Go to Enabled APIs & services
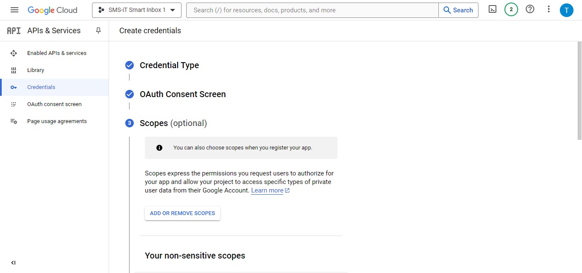This screenshot has height=273, width=582. coord(57,53)
